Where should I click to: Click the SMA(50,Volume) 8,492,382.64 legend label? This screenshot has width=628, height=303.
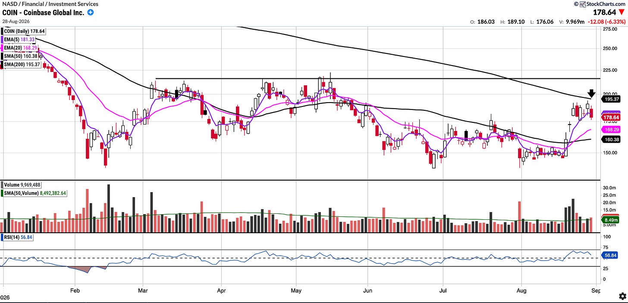34,194
